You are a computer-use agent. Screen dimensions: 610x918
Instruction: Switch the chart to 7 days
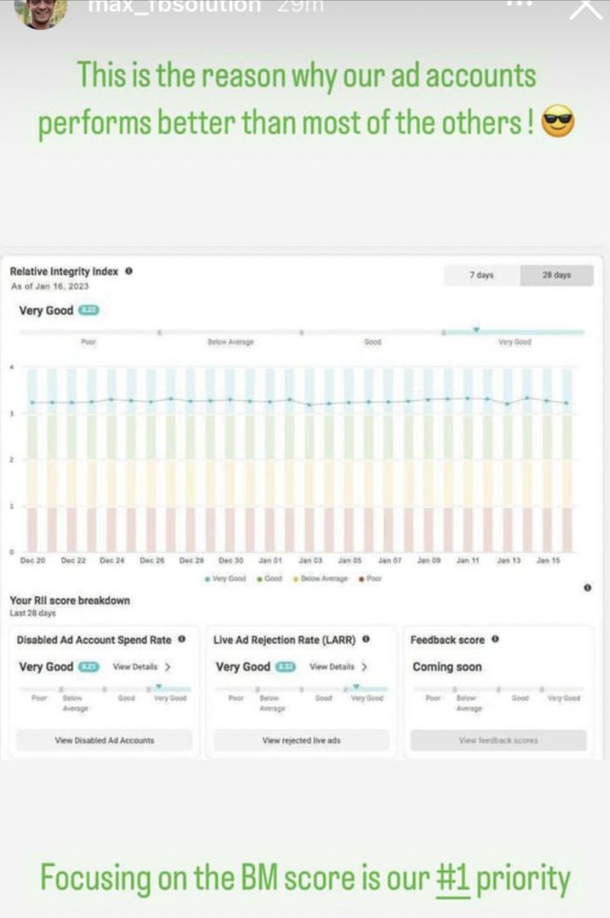(482, 275)
